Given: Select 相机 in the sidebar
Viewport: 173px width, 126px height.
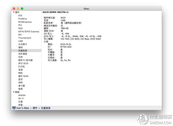Looking at the screenshot, I should pos(20,73).
